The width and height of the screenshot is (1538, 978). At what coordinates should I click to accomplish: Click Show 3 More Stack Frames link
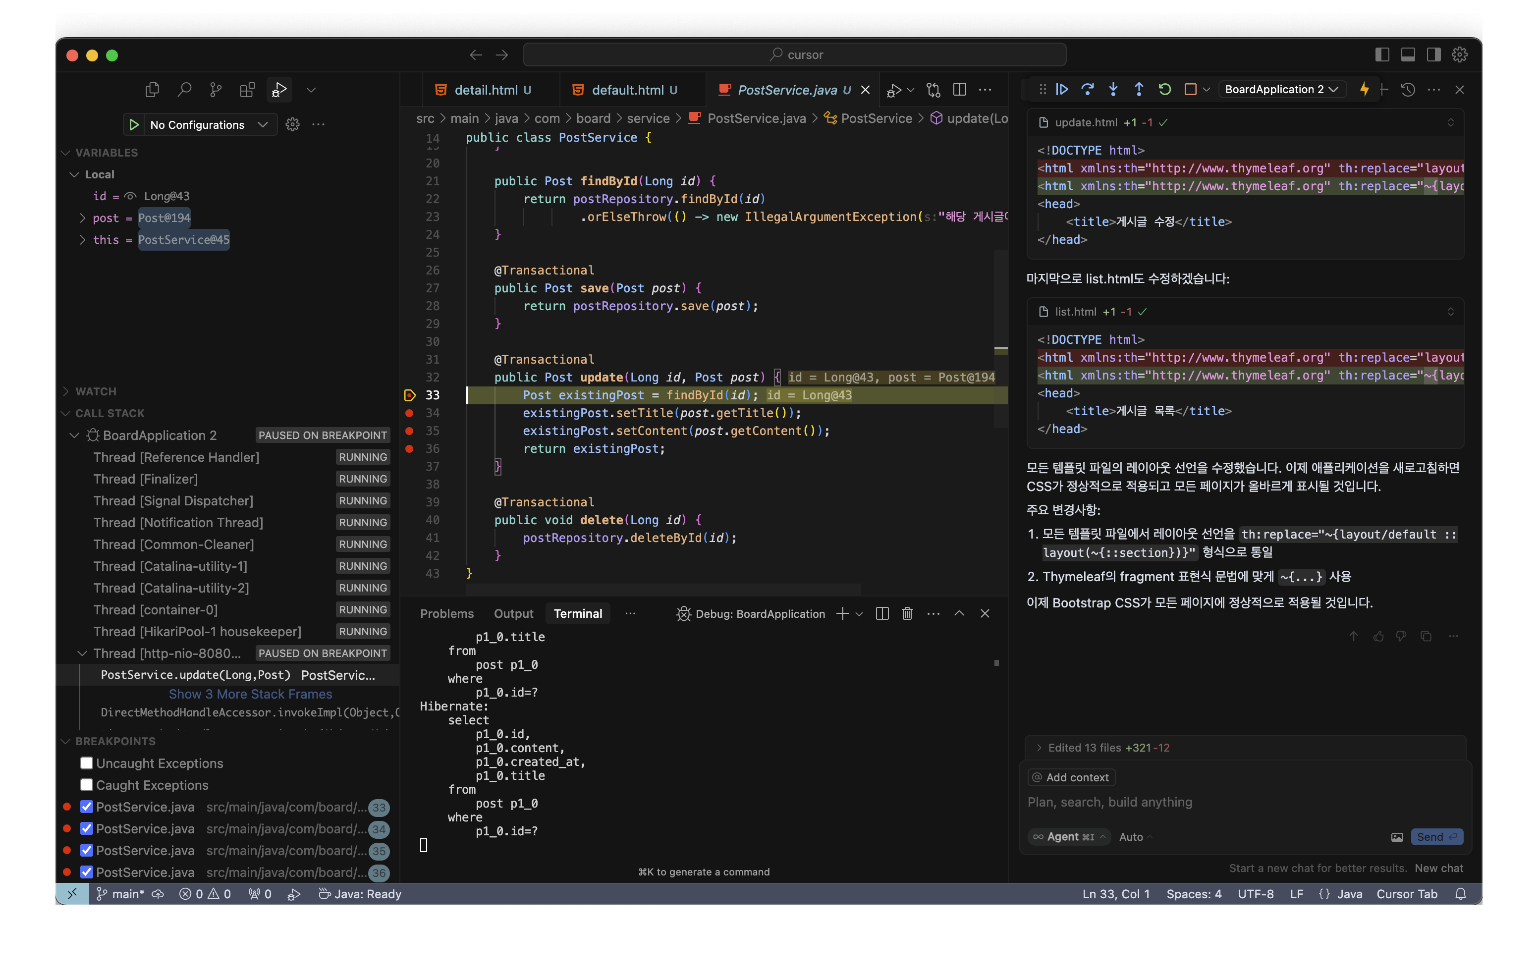(250, 694)
